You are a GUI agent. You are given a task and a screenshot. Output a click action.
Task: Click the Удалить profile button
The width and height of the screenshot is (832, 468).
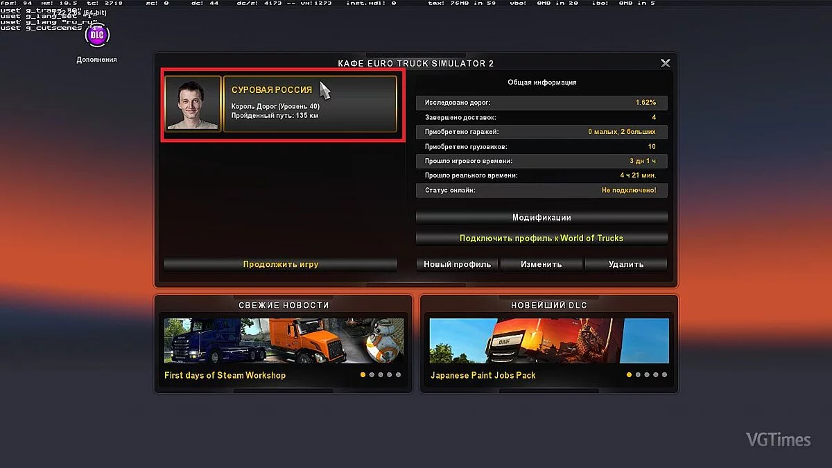coord(626,264)
